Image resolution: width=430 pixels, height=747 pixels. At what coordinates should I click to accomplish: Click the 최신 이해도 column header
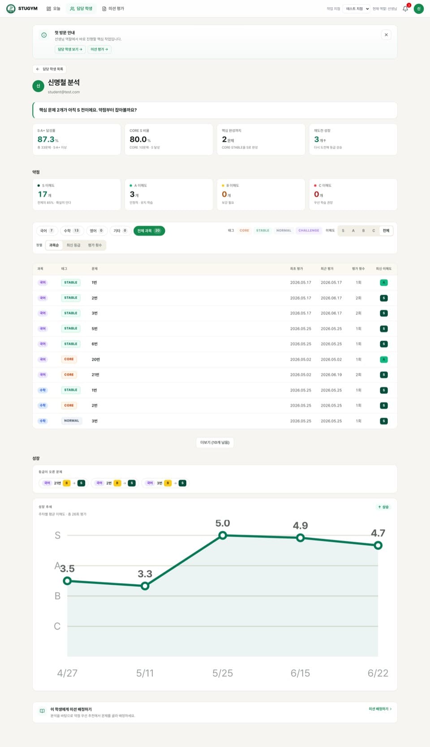click(x=384, y=269)
